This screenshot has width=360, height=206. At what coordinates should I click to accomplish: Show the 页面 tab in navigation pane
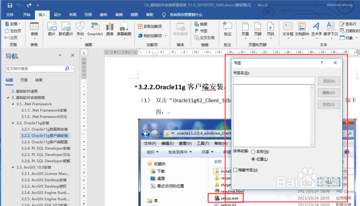click(x=24, y=80)
